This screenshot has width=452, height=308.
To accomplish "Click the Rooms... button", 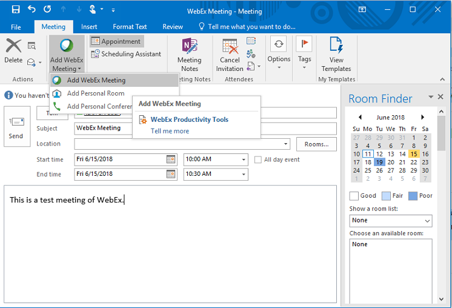I will pos(316,144).
